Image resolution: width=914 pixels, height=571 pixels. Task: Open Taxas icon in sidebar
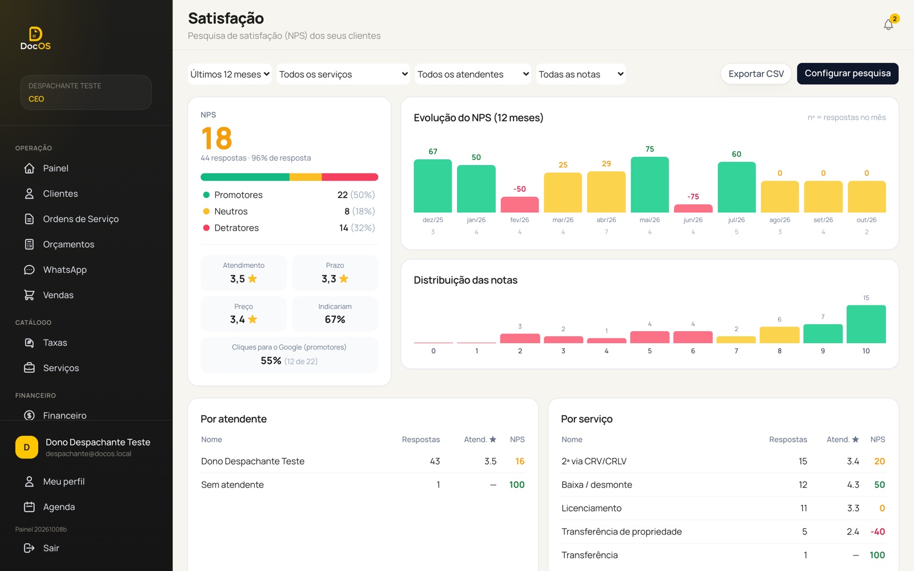[29, 343]
